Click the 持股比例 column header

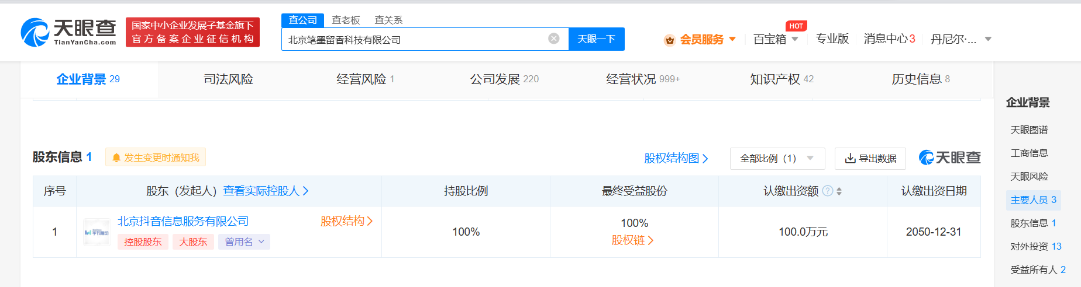click(466, 191)
